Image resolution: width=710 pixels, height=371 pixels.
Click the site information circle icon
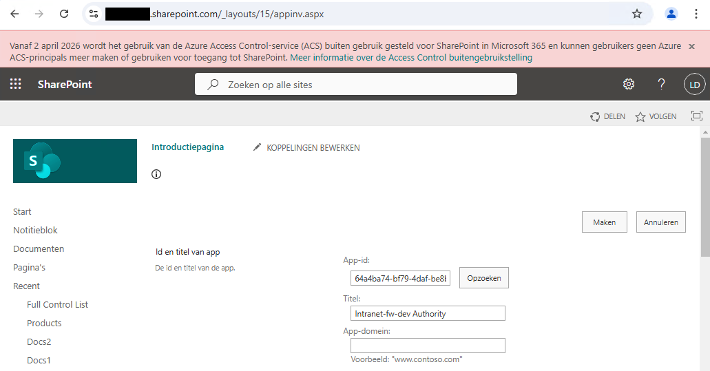tap(156, 174)
